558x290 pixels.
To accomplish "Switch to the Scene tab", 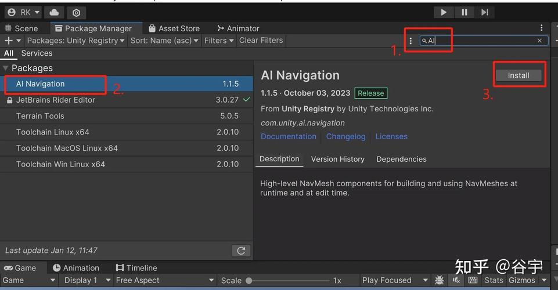I will coord(21,28).
